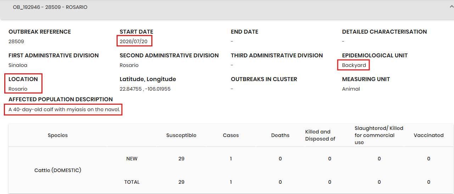Click the Backyard epidemiological unit value

click(x=354, y=65)
